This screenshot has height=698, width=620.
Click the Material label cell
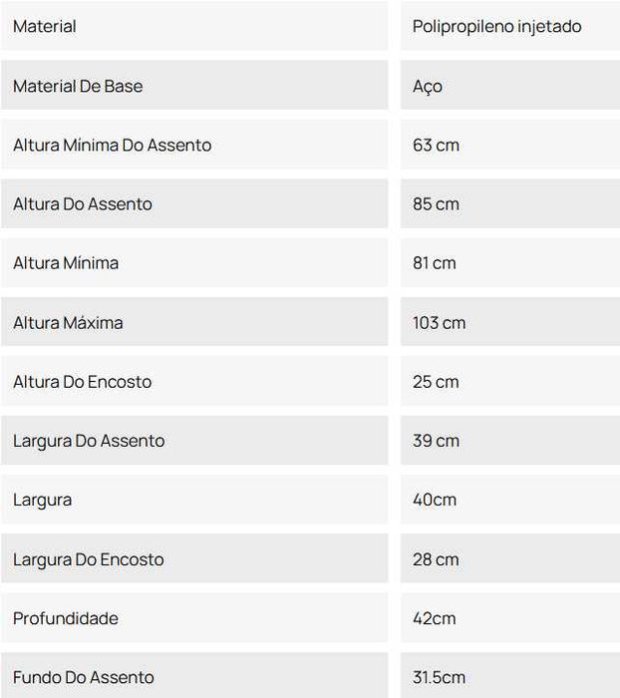point(194,26)
